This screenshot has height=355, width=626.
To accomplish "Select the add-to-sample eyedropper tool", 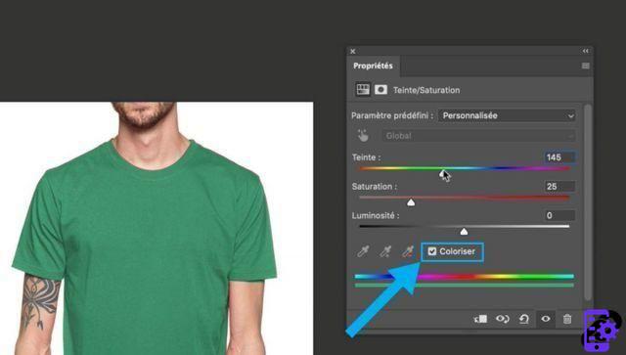I will pos(385,251).
